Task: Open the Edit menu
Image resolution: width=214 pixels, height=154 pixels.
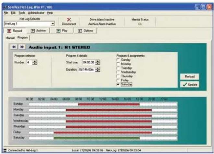Action: tap(13, 13)
